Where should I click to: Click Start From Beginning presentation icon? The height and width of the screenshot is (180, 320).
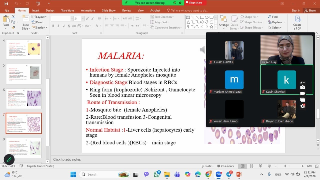pos(38,3)
